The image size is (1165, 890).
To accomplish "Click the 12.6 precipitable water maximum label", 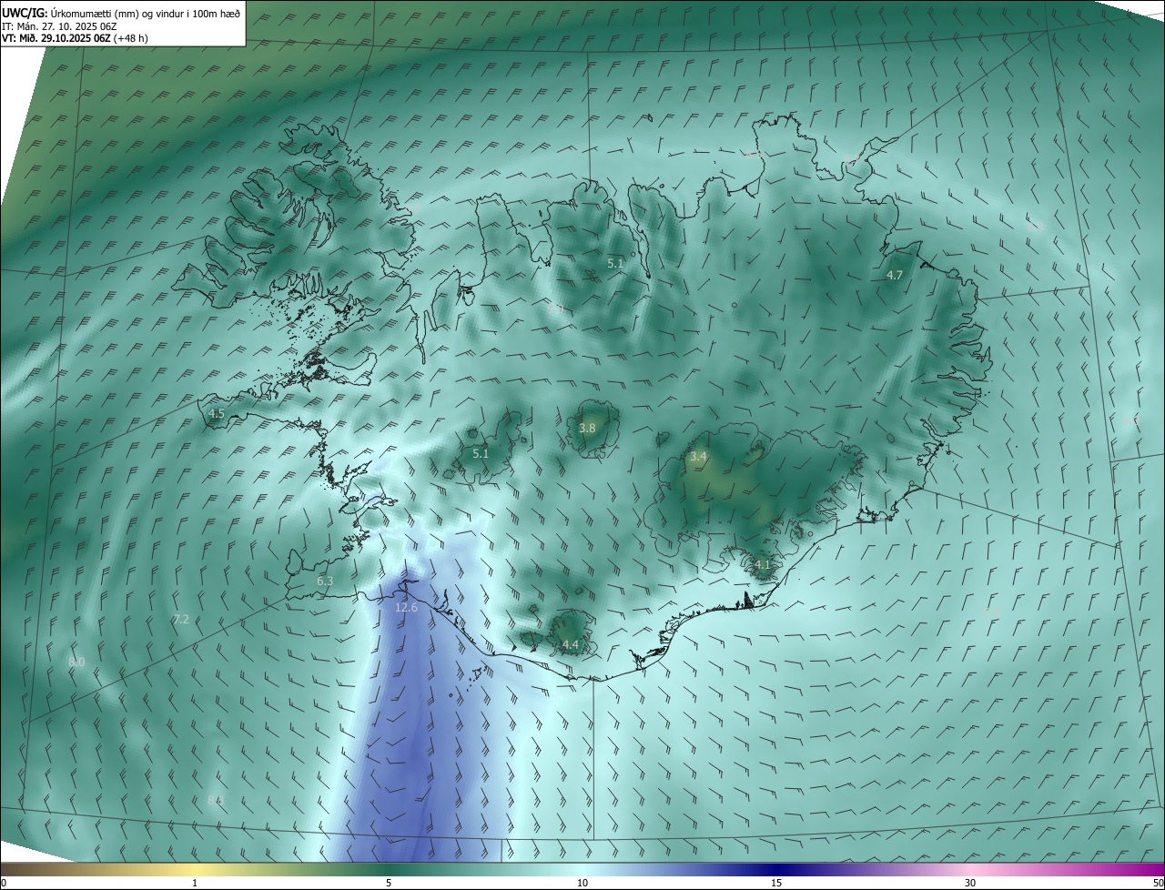I will 406,608.
